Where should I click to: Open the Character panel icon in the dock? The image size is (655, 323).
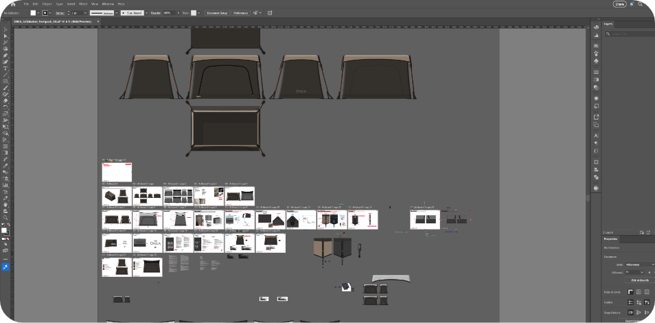[596, 135]
